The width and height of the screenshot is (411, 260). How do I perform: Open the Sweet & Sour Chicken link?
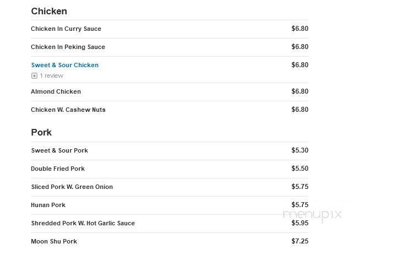pyautogui.click(x=64, y=65)
